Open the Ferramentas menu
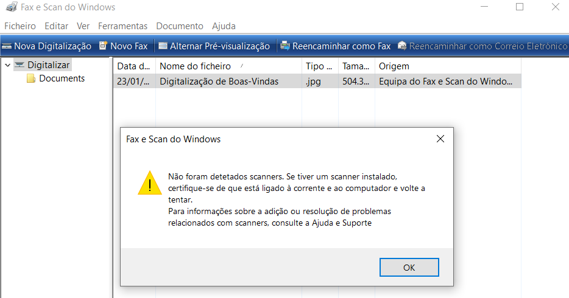The width and height of the screenshot is (569, 298). click(122, 26)
